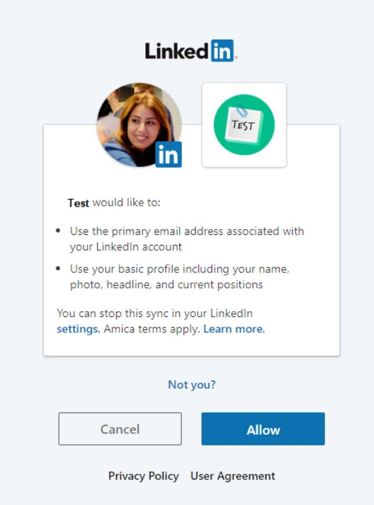Click the blue Allow button
Screen dimensions: 374x505
pyautogui.click(x=263, y=429)
